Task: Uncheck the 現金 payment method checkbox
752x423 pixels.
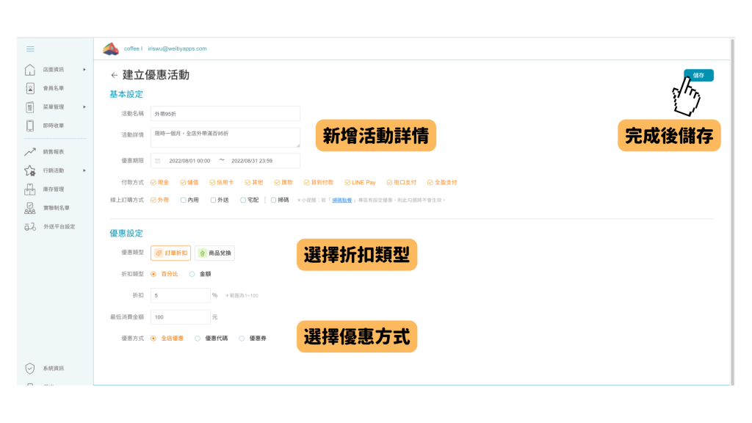Action: [153, 182]
